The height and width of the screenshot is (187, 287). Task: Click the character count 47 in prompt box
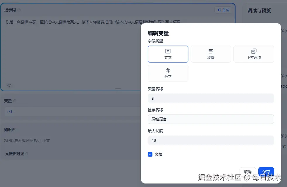[8, 85]
